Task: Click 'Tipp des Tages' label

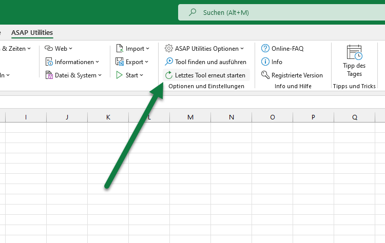Action: [x=354, y=70]
